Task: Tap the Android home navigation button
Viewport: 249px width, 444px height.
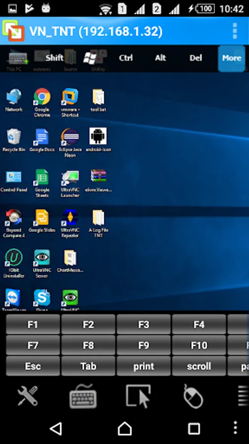Action: [x=124, y=428]
